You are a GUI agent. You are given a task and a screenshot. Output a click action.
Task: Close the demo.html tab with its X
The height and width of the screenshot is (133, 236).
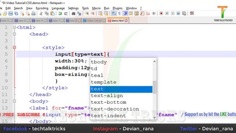coord(126,21)
